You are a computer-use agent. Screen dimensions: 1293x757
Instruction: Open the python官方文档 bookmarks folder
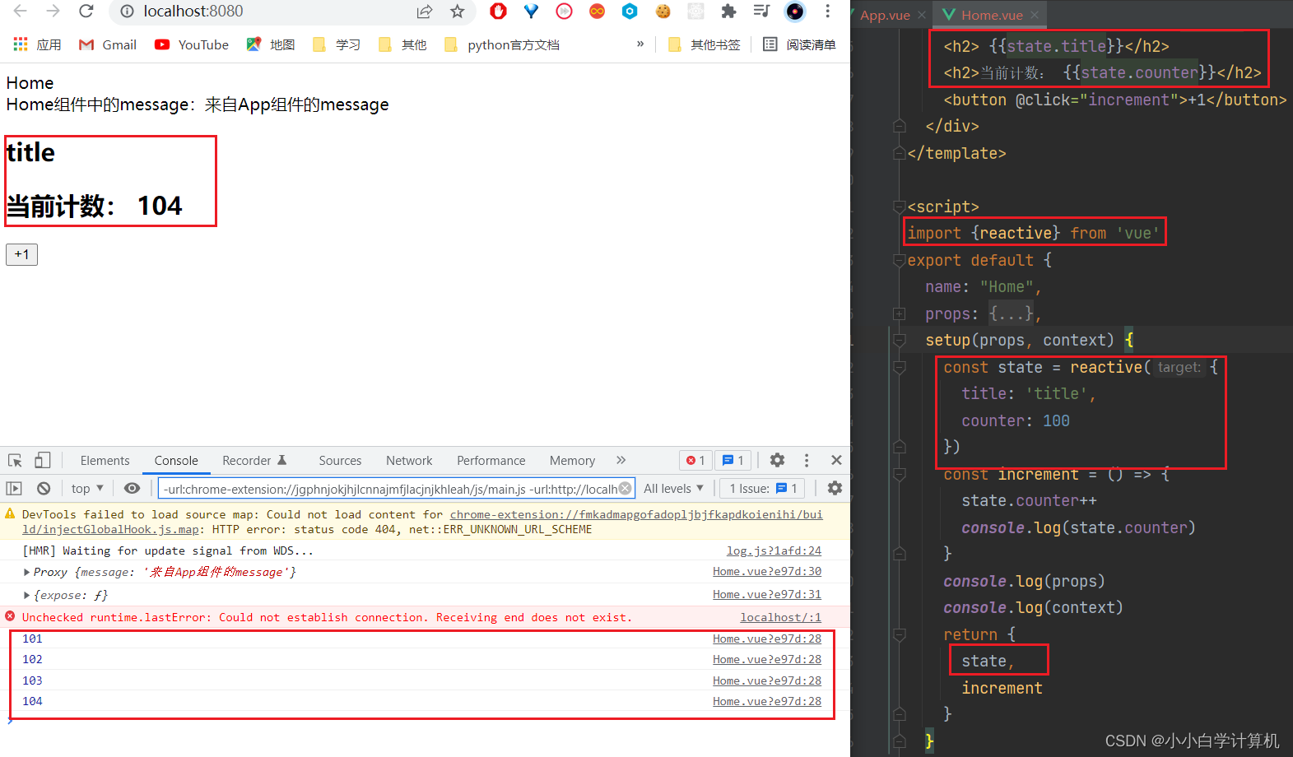pyautogui.click(x=502, y=44)
